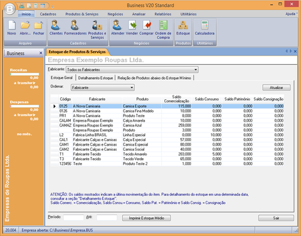The image size is (301, 236).
Task: Switch to Detalhamento Estoque tab
Action: pyautogui.click(x=95, y=78)
